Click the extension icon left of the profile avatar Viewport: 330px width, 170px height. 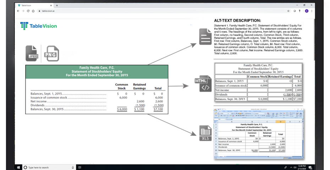click(x=299, y=11)
